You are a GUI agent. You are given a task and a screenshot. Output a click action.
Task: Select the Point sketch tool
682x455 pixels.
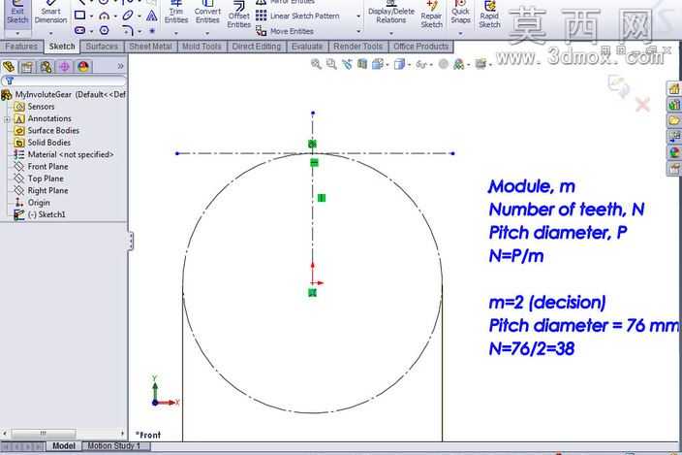point(152,31)
